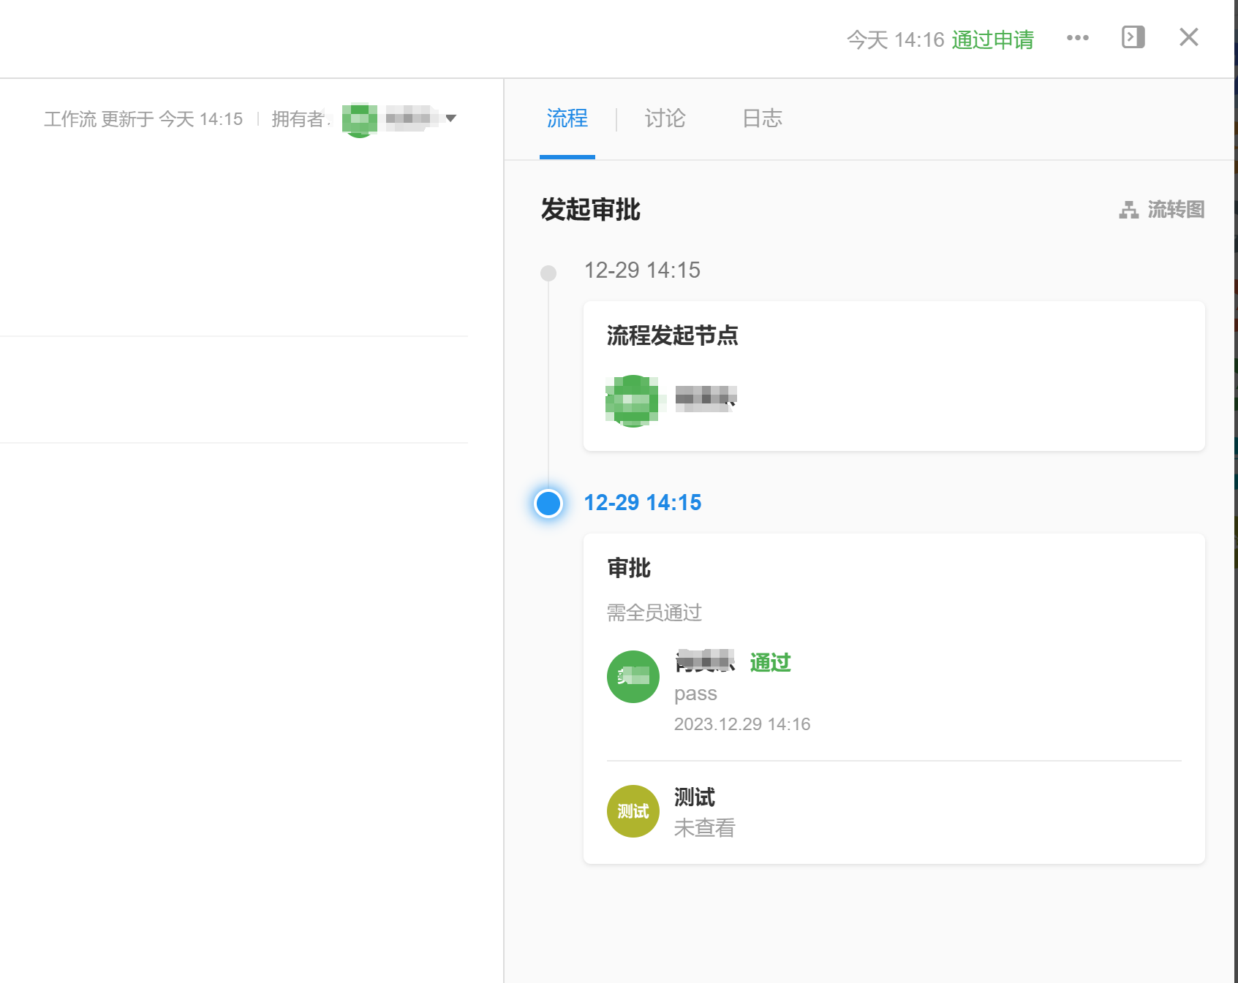Open the 日志 tab
Viewport: 1238px width, 983px height.
(762, 118)
